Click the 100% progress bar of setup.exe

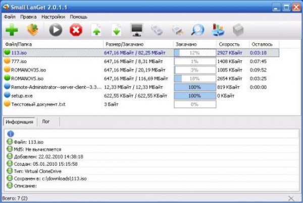(x=195, y=96)
